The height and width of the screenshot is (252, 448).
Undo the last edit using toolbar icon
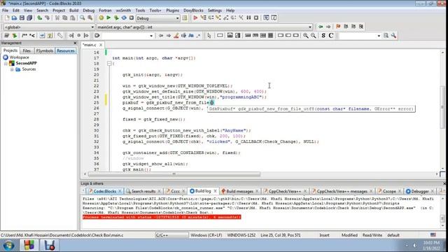click(39, 18)
